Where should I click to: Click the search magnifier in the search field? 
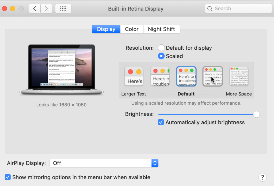210,9
